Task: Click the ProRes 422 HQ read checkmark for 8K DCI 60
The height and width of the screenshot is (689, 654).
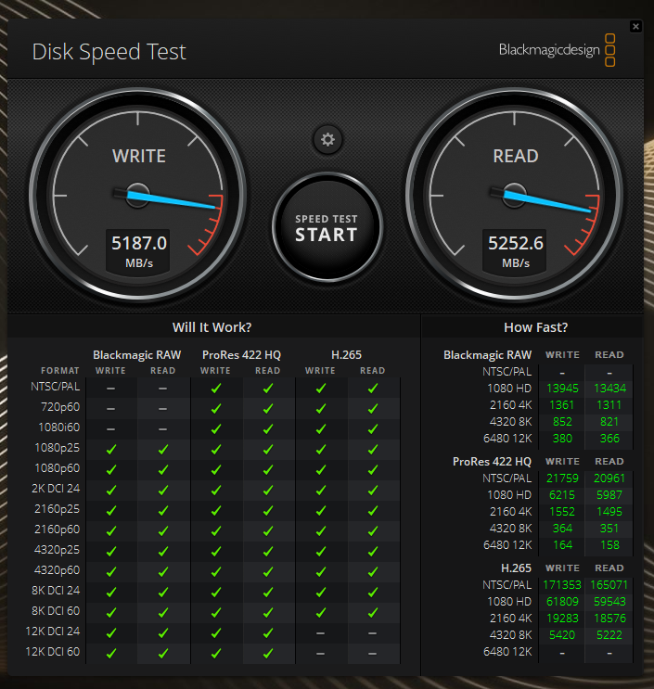Action: pos(268,613)
